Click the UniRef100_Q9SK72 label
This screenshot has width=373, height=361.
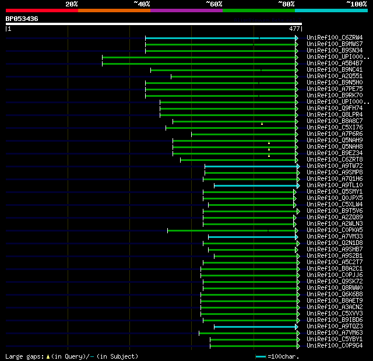(335, 282)
